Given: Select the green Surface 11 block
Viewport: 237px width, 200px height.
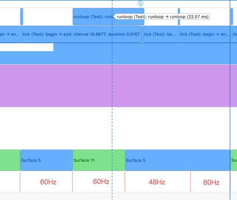Looking at the screenshot, I should [99, 160].
